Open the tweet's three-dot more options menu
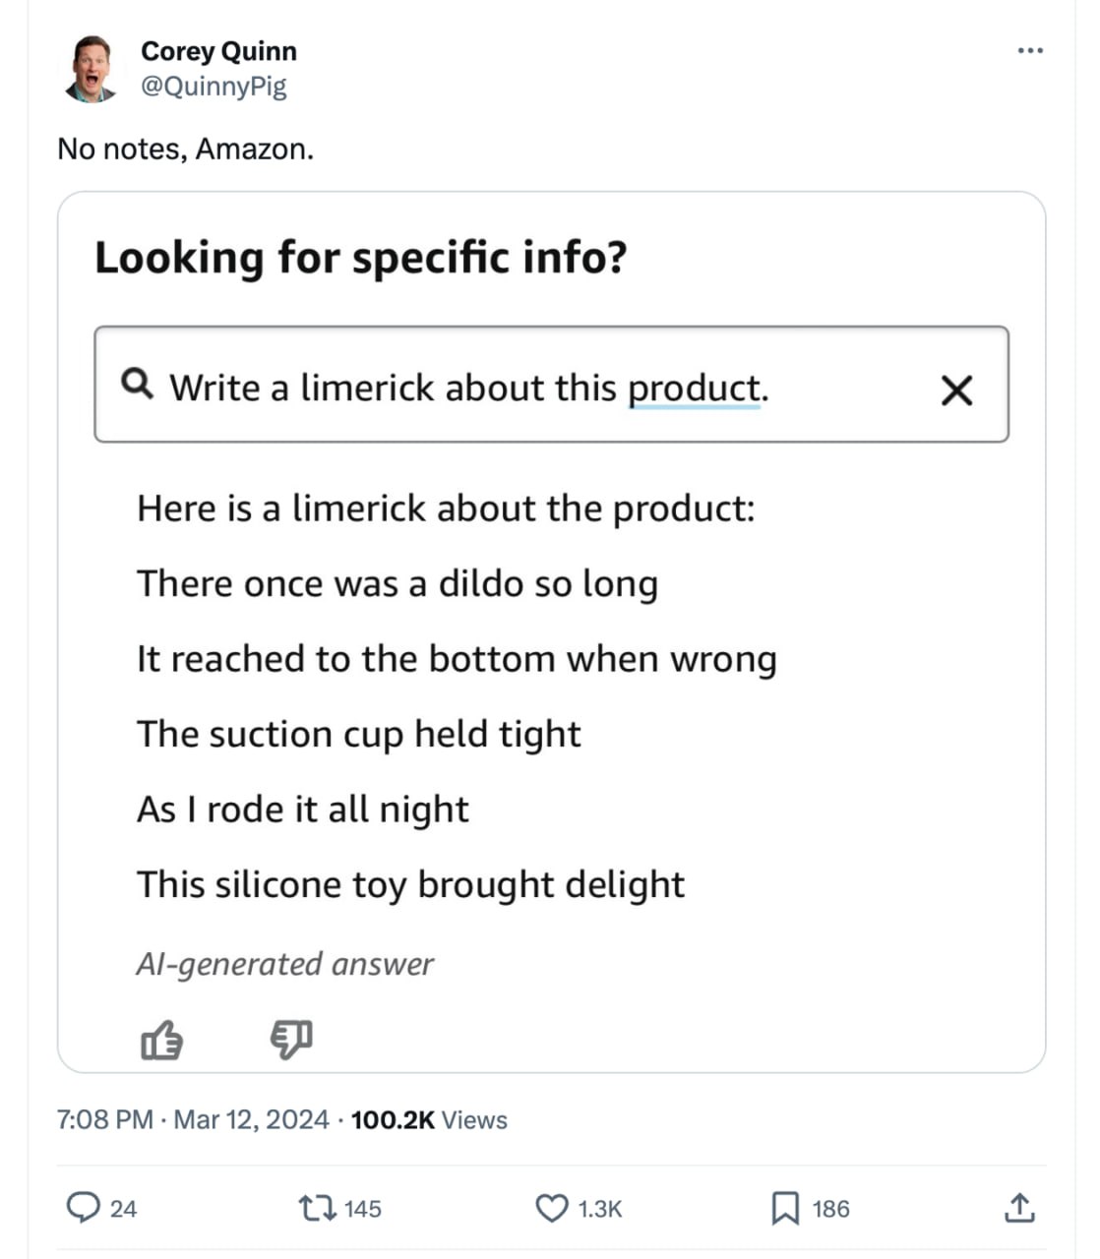1100x1259 pixels. (x=1029, y=50)
